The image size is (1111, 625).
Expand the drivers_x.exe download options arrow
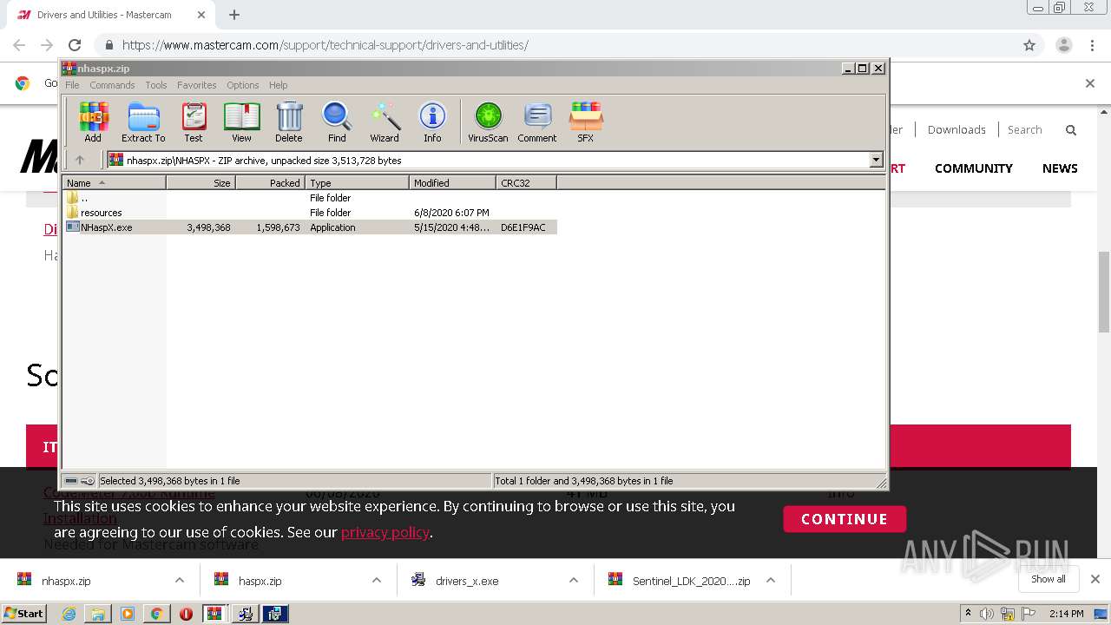(574, 581)
